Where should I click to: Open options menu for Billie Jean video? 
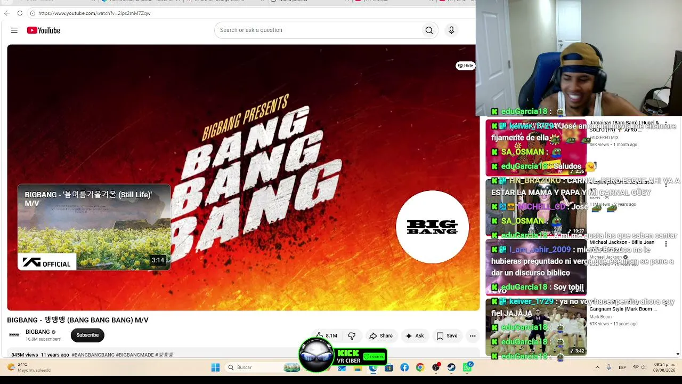point(665,244)
